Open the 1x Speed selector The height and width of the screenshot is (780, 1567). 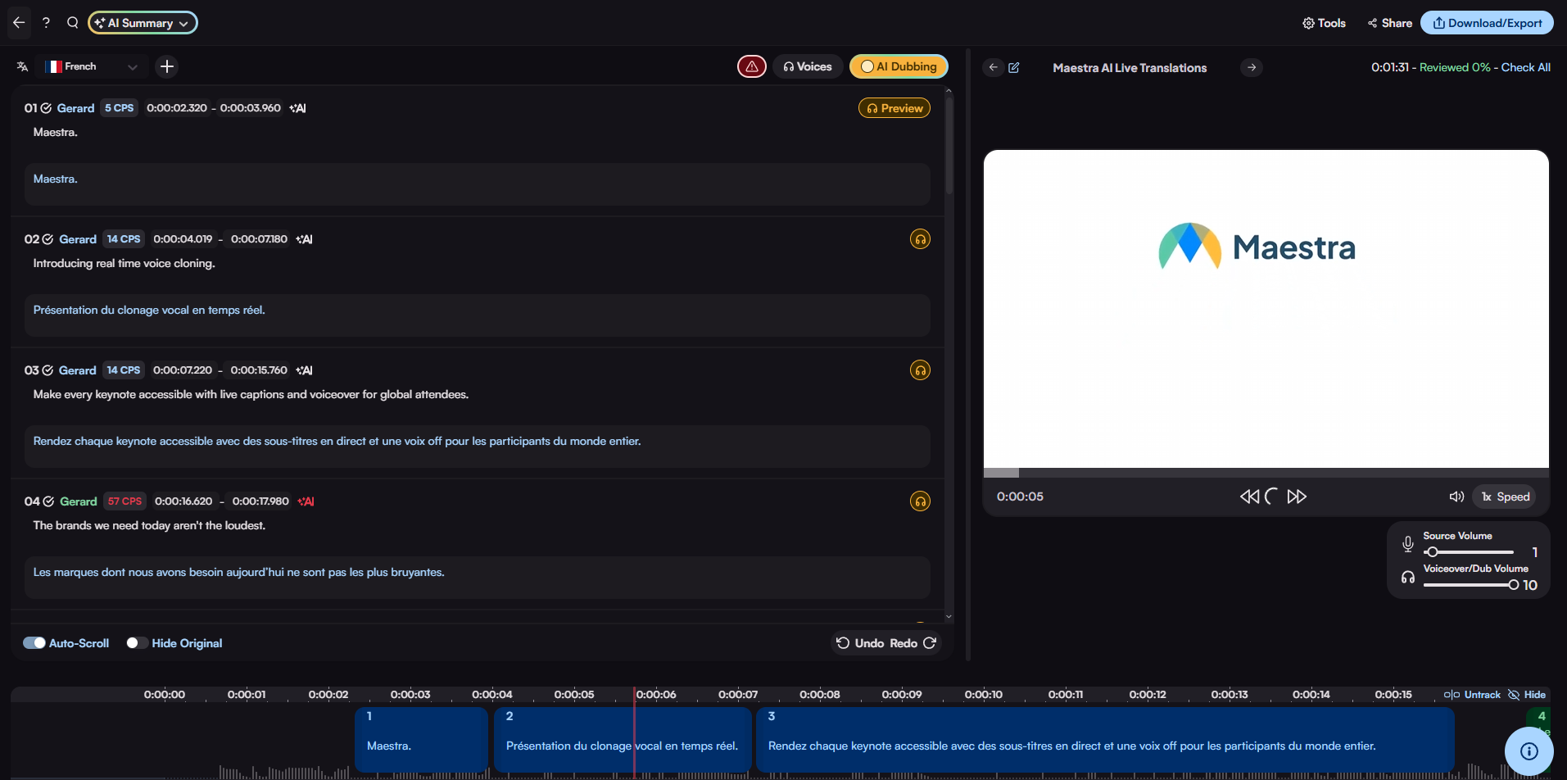[x=1505, y=497]
